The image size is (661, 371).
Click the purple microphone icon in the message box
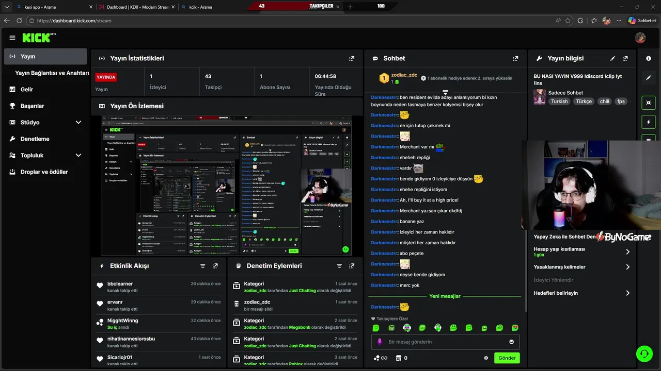tap(380, 342)
